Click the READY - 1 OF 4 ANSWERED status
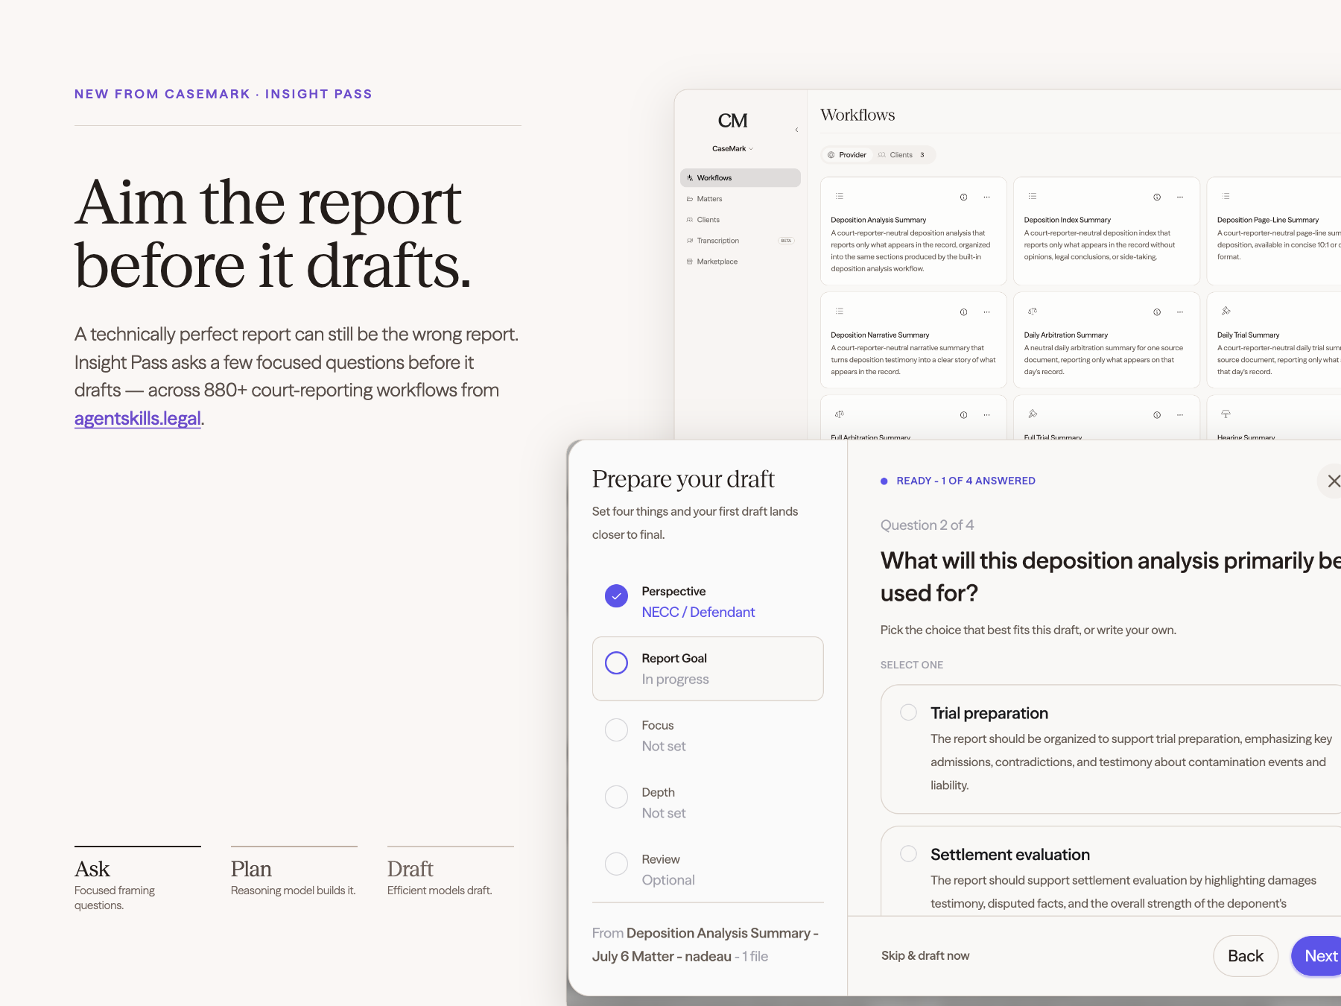The width and height of the screenshot is (1341, 1006). (958, 481)
